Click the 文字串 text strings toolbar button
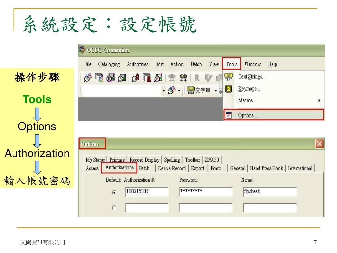 pyautogui.click(x=198, y=90)
